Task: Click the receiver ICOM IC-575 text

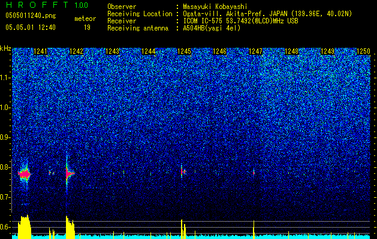Action: point(240,21)
